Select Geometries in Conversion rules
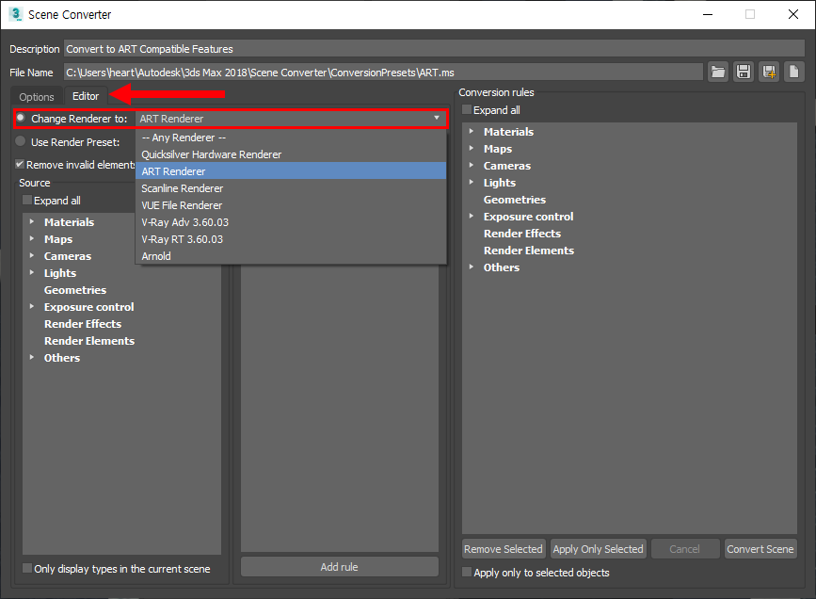Viewport: 816px width, 599px height. point(514,199)
